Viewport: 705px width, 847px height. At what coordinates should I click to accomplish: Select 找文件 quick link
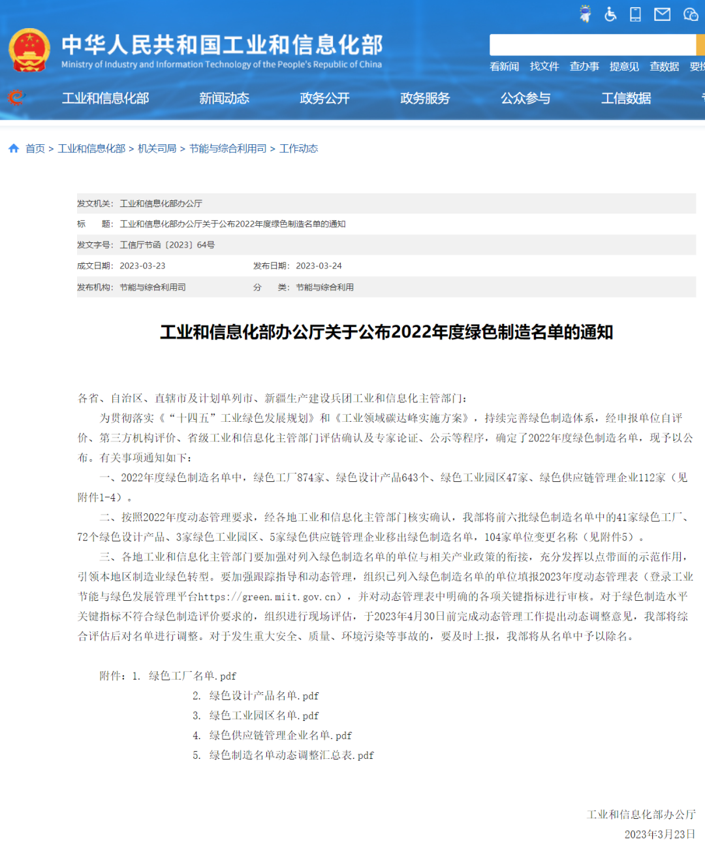[544, 67]
